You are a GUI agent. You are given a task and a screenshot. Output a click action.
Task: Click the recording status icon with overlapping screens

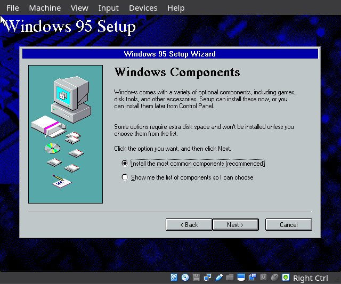click(x=252, y=278)
